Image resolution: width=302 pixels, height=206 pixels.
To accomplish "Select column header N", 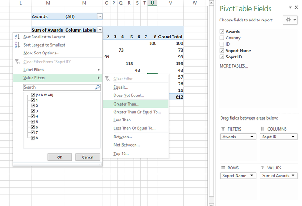I will (84, 3).
